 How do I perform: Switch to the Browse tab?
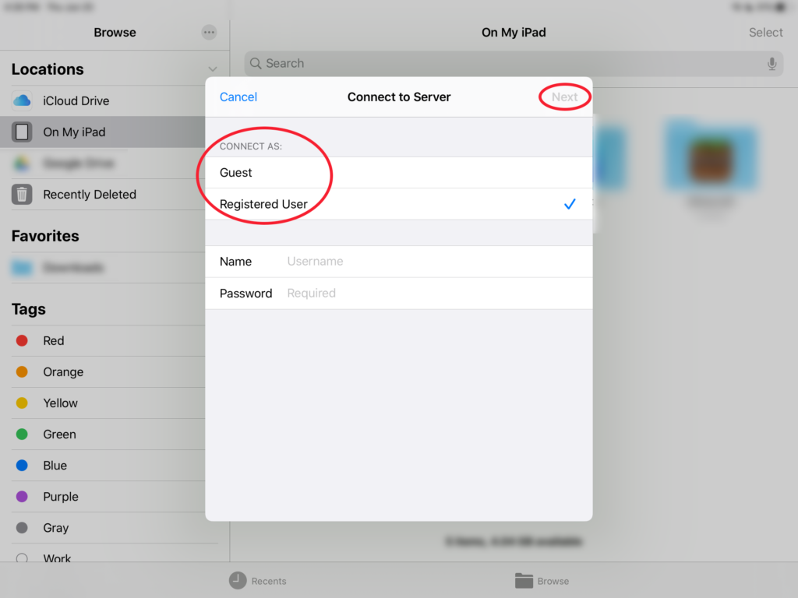coord(542,580)
